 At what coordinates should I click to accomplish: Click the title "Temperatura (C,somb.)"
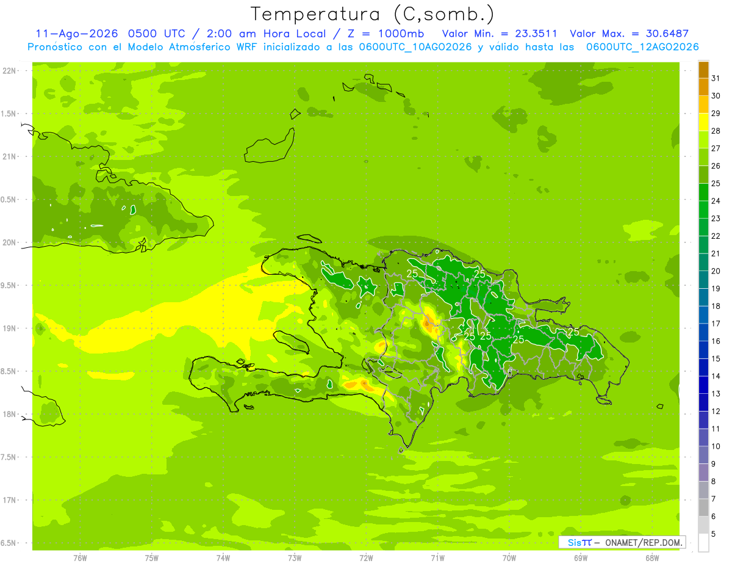click(x=373, y=14)
